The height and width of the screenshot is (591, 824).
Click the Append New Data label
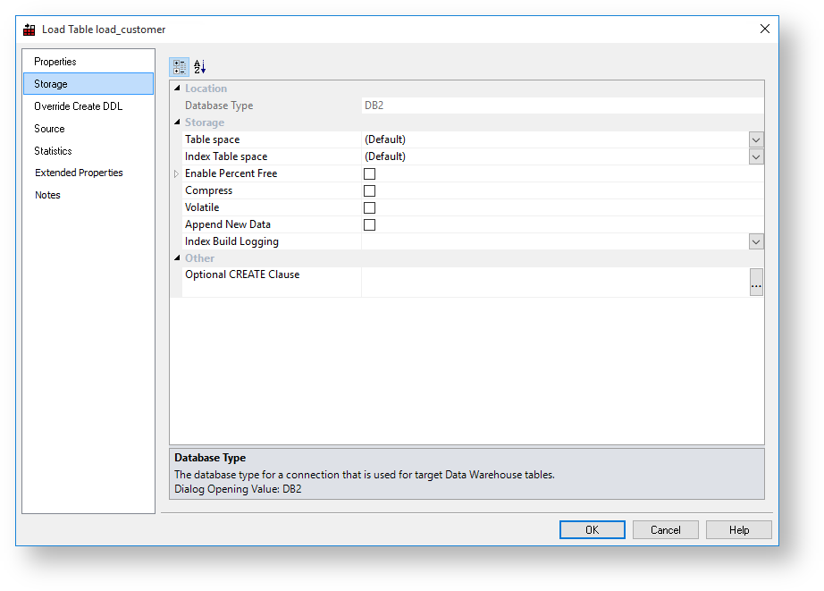[228, 224]
